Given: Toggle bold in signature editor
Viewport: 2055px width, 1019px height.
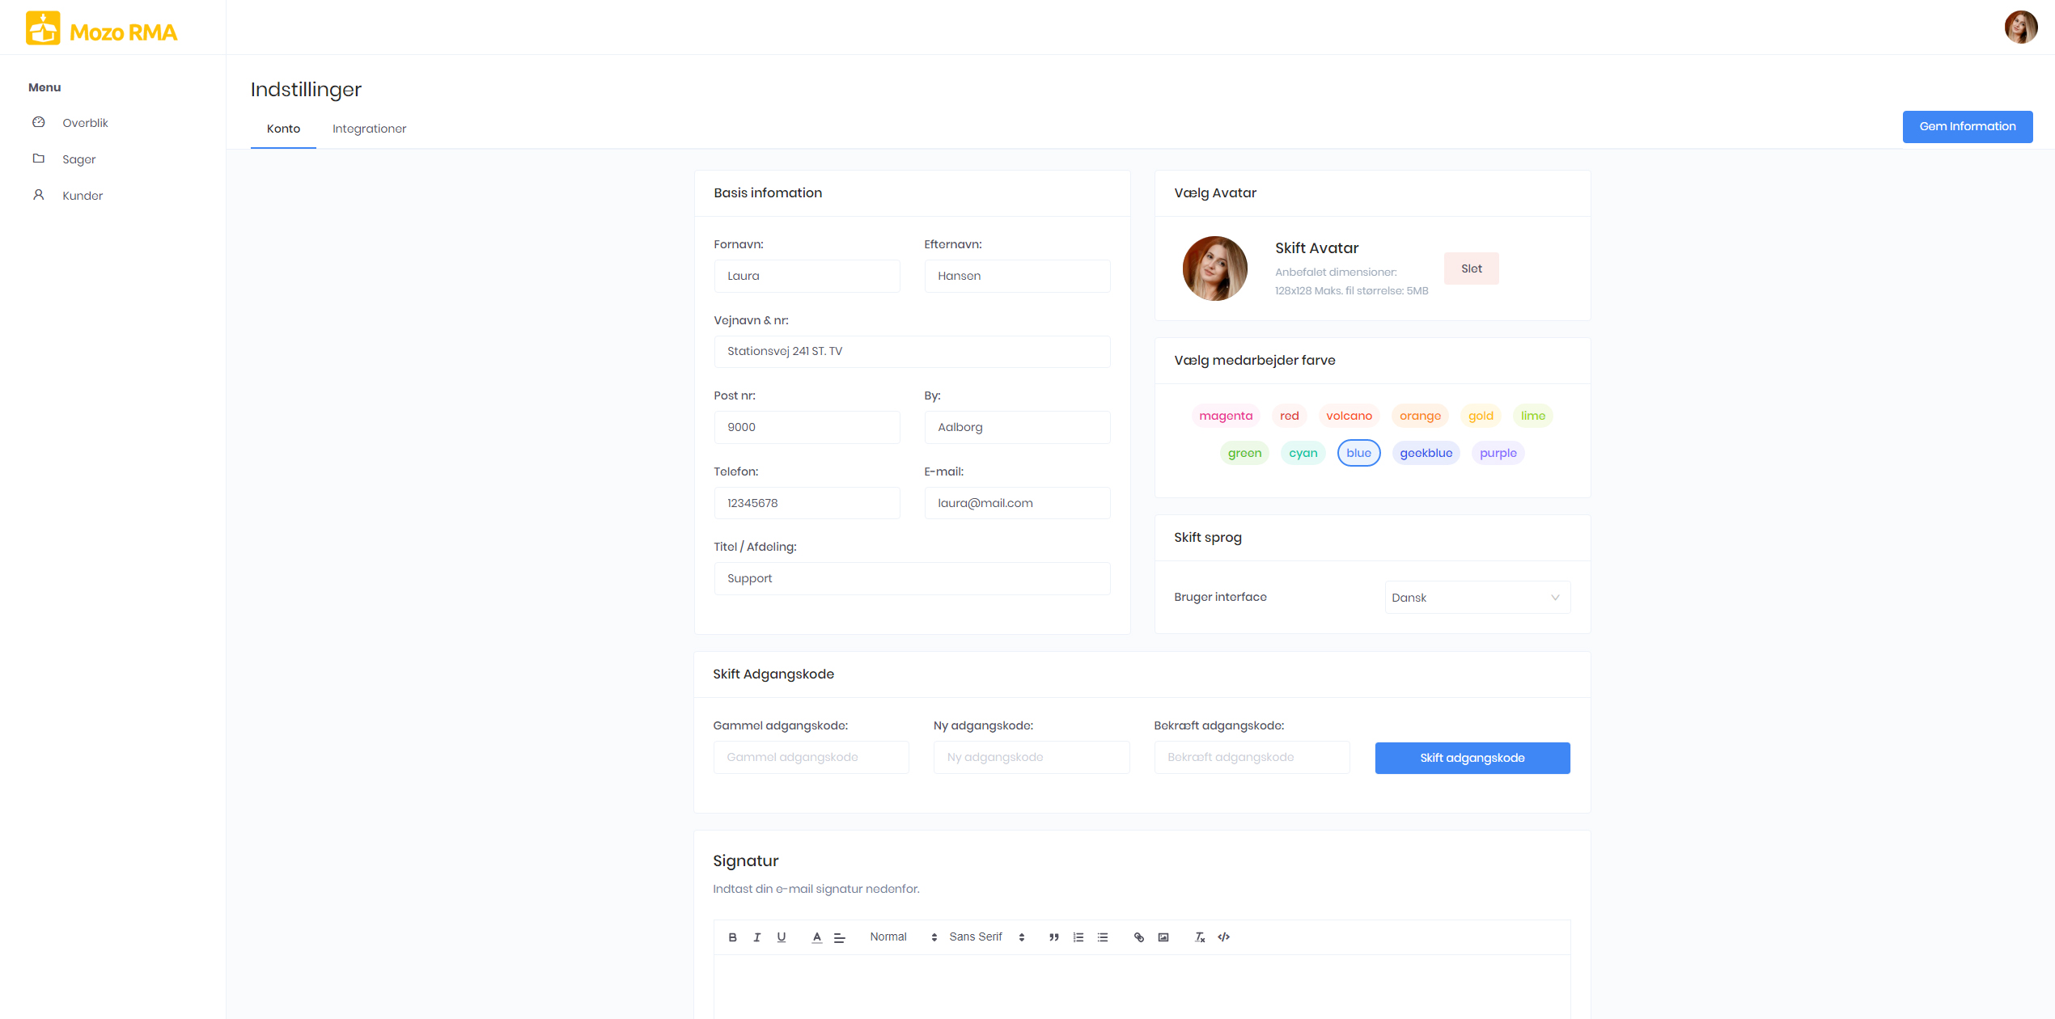Looking at the screenshot, I should pos(732,937).
